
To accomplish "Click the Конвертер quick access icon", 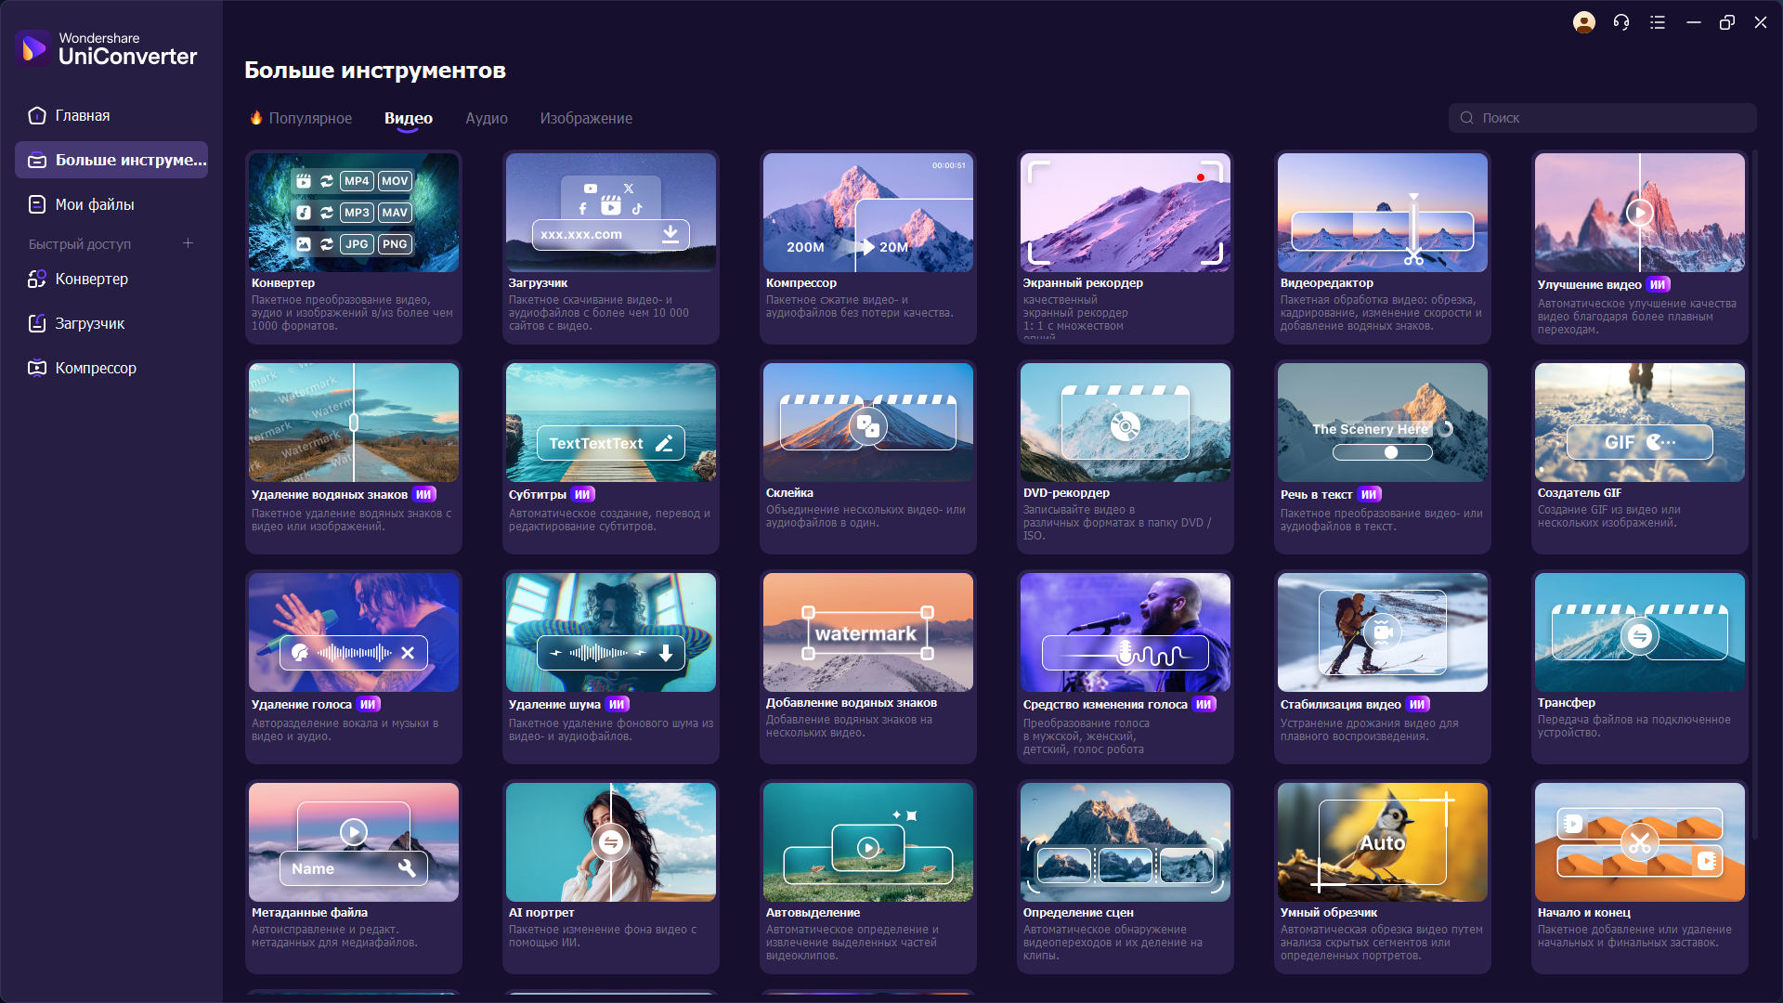I will (x=37, y=279).
